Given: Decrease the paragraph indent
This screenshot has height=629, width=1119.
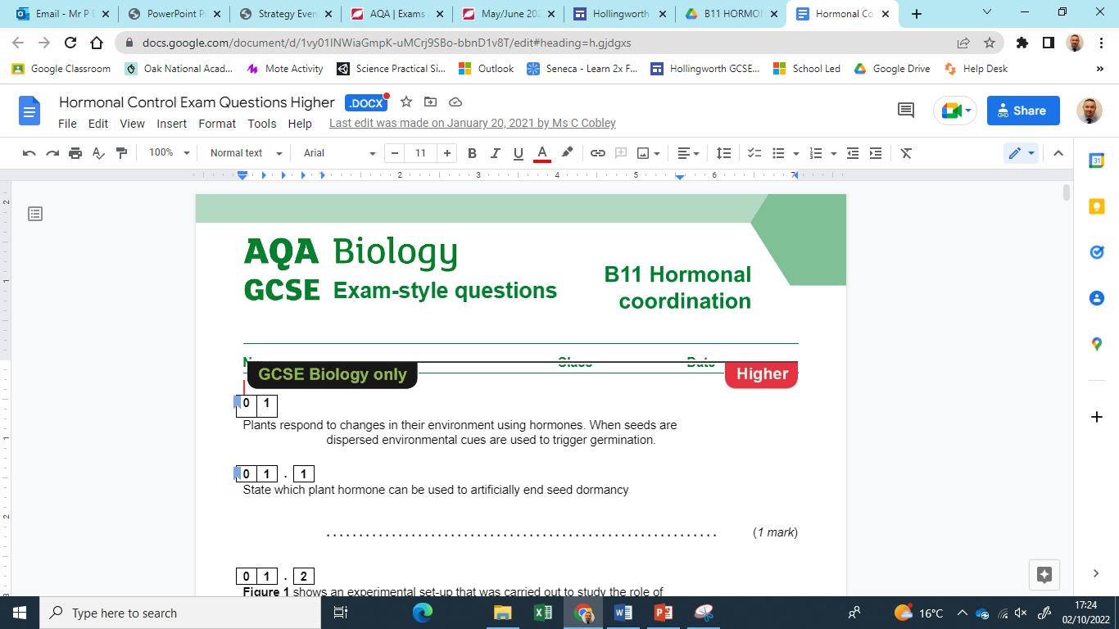Looking at the screenshot, I should point(853,153).
